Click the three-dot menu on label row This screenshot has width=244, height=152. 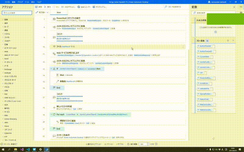click(x=183, y=47)
